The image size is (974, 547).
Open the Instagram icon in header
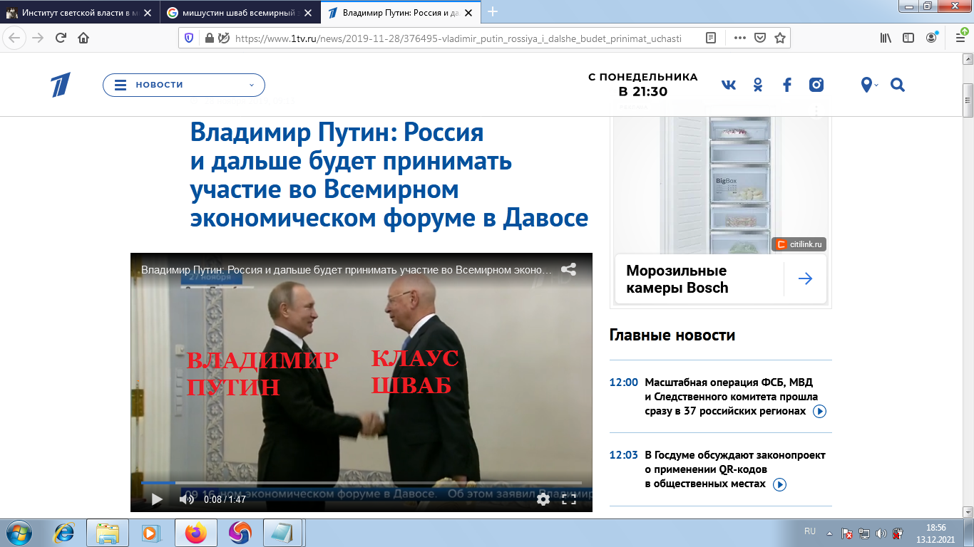(816, 85)
